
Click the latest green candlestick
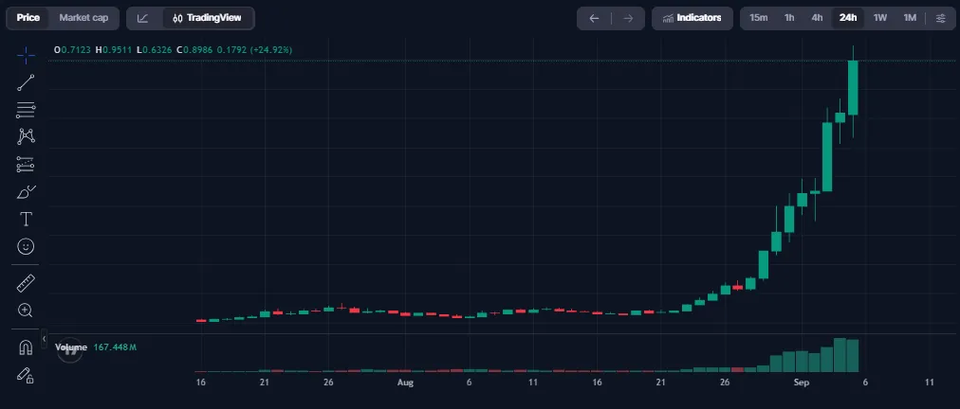coord(853,87)
